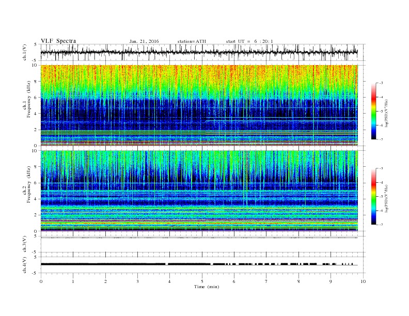Click the ch.4 black signal trace
Viewport: 409px width, 316px height.
[199, 264]
